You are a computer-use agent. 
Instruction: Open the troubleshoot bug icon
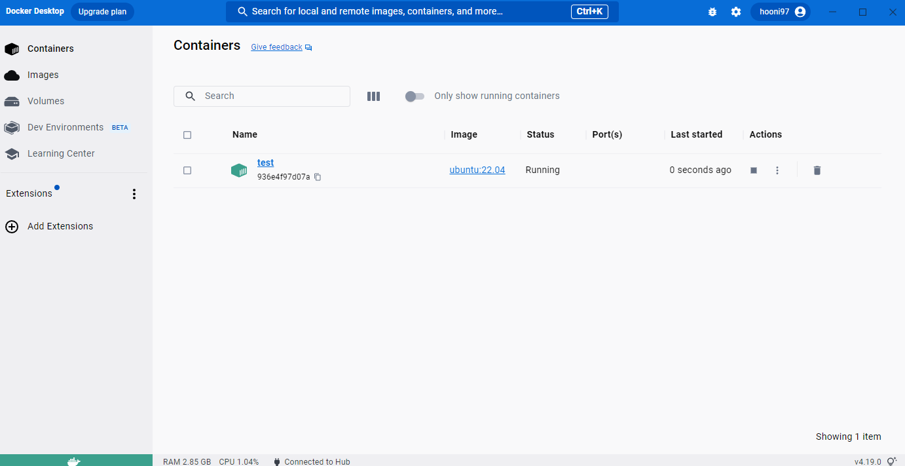point(712,12)
